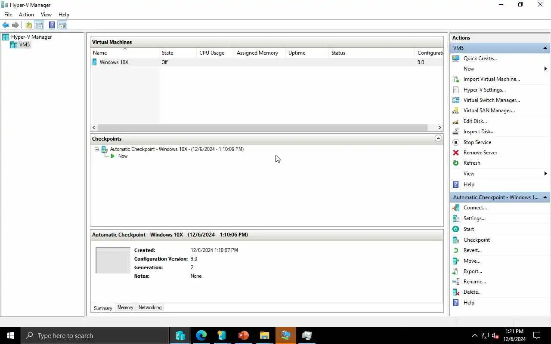Expand the View submenu arrow in Actions

(x=545, y=174)
